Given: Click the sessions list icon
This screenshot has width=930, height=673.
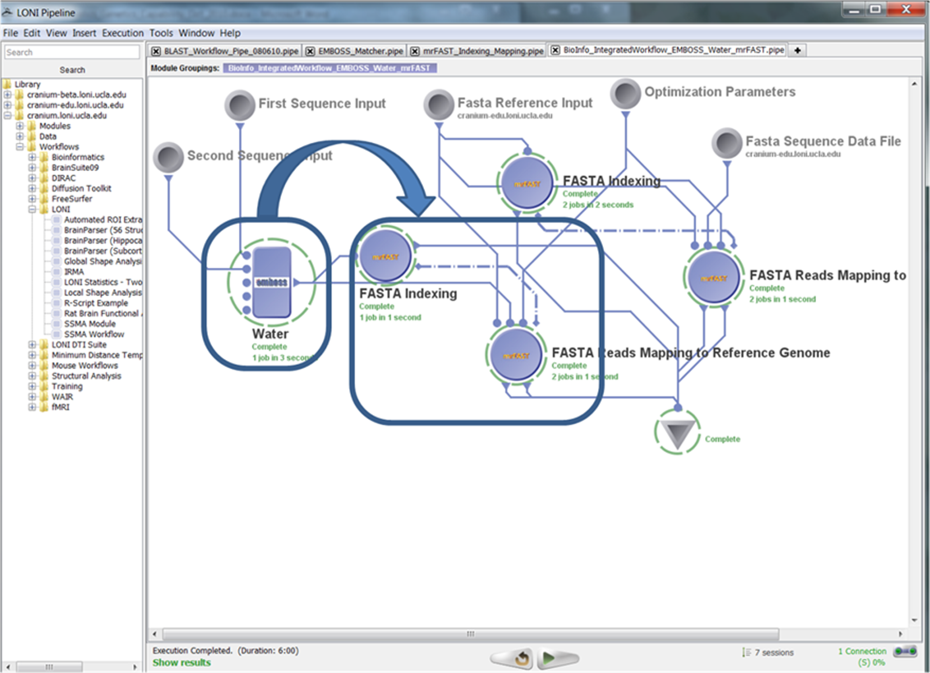Looking at the screenshot, I should (747, 652).
